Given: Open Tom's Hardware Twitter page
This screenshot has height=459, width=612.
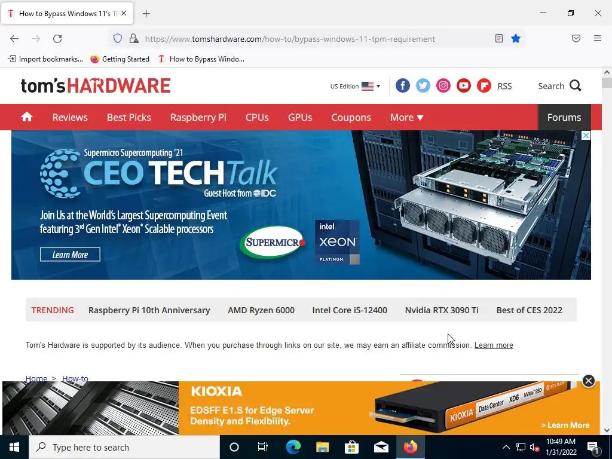Looking at the screenshot, I should (x=423, y=86).
